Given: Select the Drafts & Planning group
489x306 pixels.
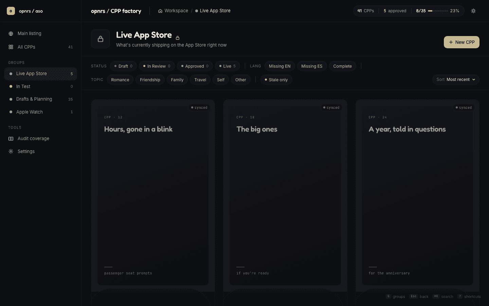Looking at the screenshot, I should (41, 99).
